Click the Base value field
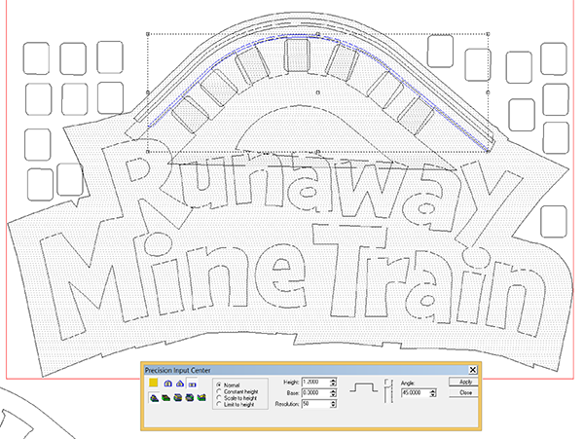The image size is (584, 439). pos(315,393)
